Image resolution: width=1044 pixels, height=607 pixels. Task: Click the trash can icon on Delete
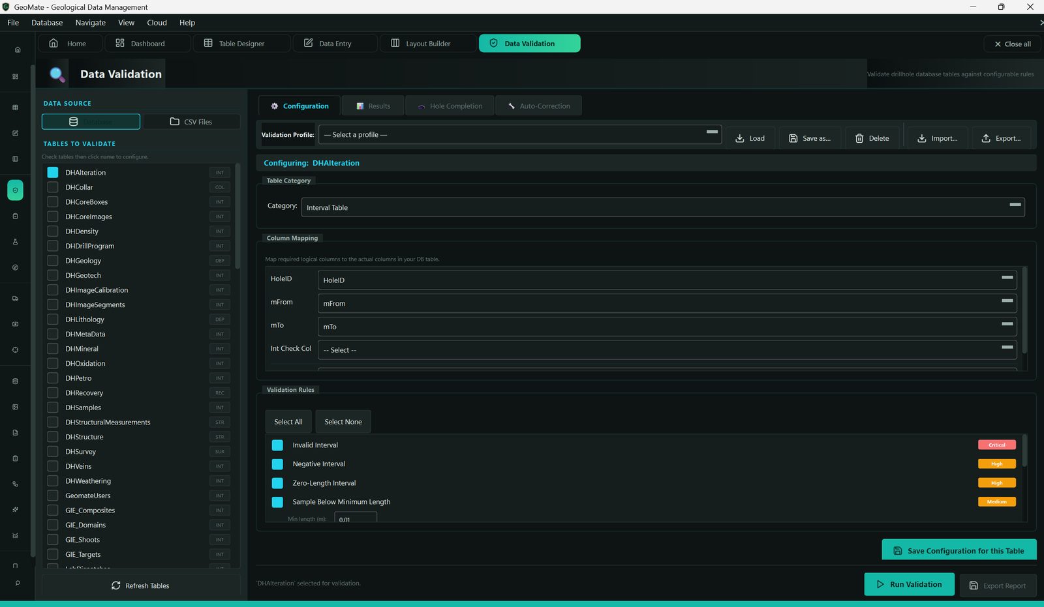point(859,138)
